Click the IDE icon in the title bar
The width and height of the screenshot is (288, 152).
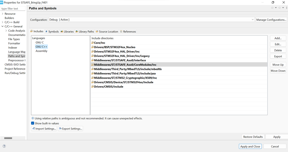point(1,2)
